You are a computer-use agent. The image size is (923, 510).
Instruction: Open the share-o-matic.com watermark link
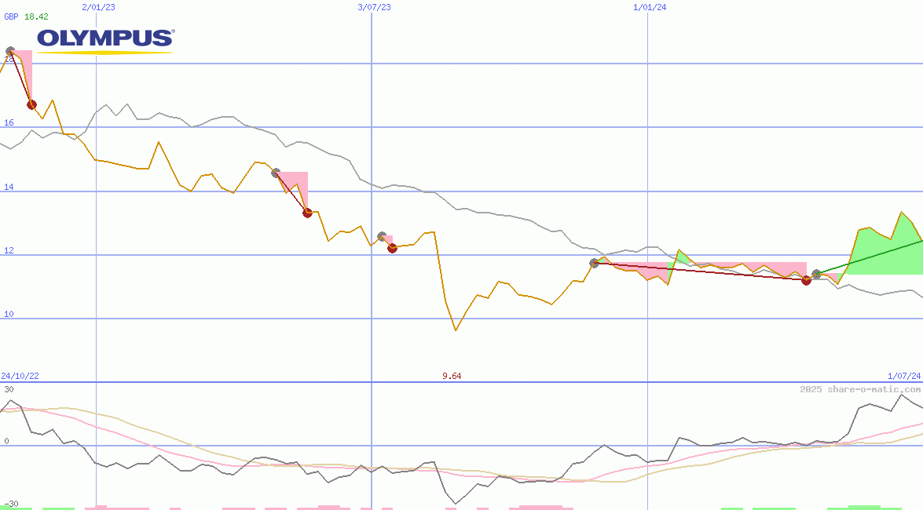[x=860, y=389]
